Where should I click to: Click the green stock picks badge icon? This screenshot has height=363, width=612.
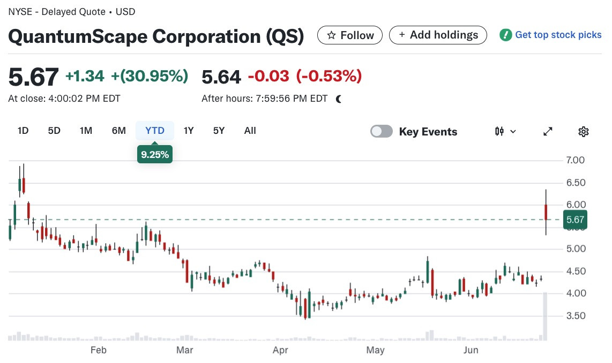point(505,35)
